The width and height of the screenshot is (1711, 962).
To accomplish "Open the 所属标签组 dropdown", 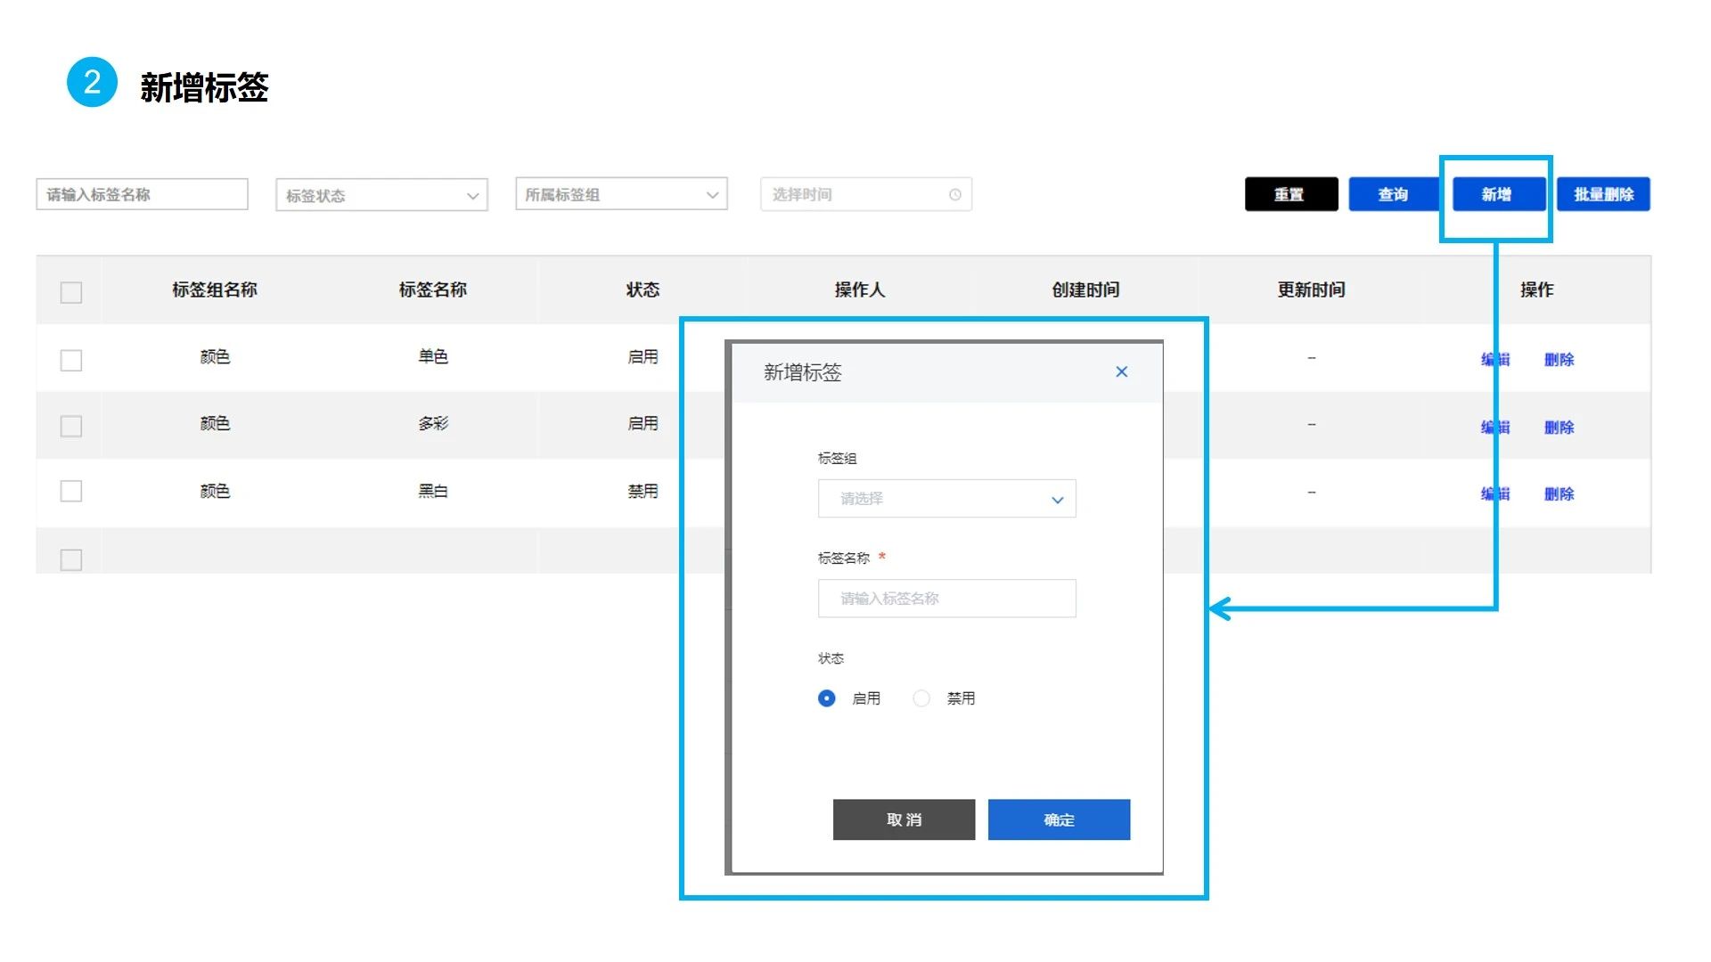I will coord(621,195).
